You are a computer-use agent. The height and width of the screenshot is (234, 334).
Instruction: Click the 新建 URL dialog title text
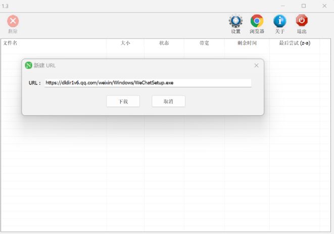tap(45, 66)
